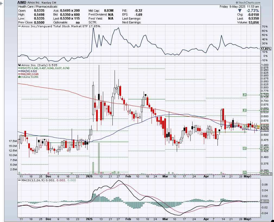Select the EPS value -1.69
Screen dimensions: 274x222
click(x=138, y=15)
